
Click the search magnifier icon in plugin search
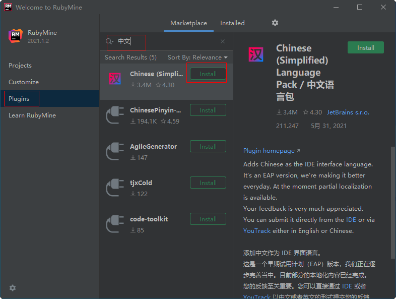pos(110,41)
